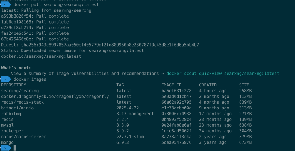Click the SIZE column header
This screenshot has height=151, width=295.
click(x=244, y=85)
